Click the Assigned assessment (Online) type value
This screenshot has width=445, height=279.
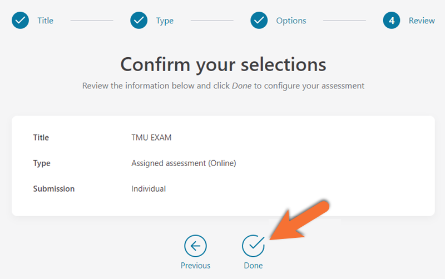(184, 163)
